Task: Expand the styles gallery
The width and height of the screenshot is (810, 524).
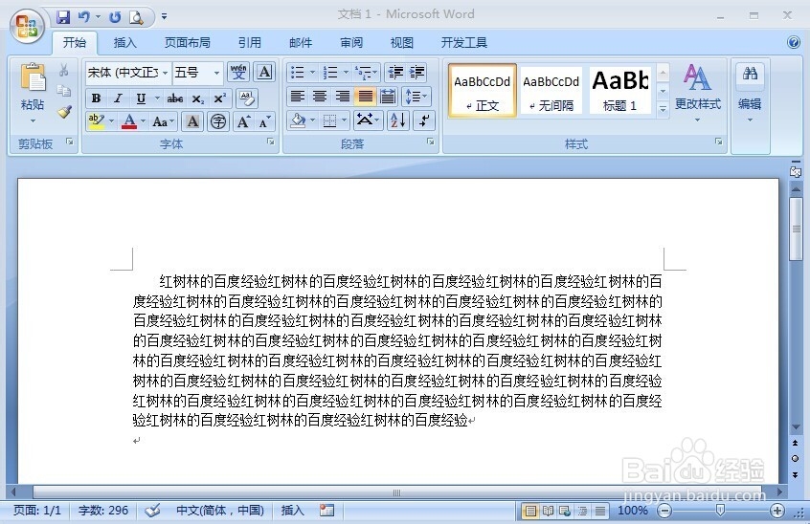Action: (x=663, y=109)
